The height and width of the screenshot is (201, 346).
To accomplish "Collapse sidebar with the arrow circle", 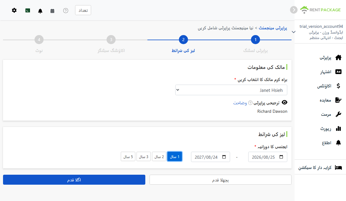I will (x=294, y=10).
